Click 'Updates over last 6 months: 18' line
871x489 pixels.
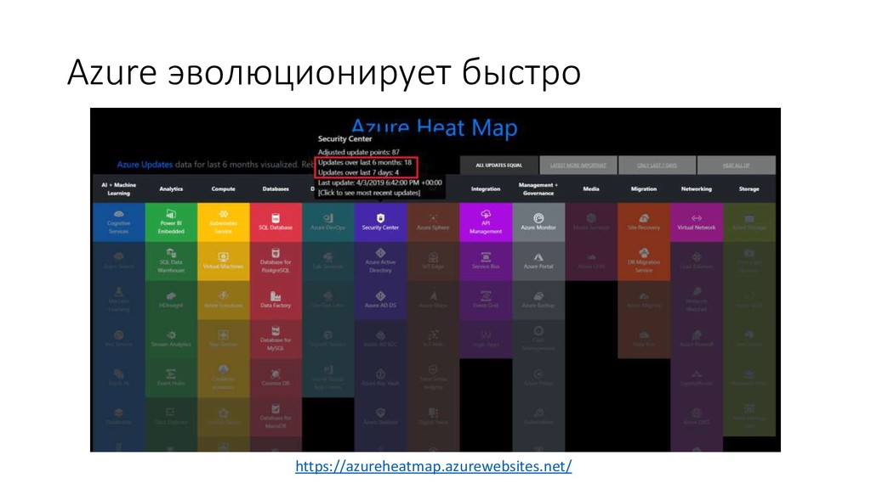point(364,162)
